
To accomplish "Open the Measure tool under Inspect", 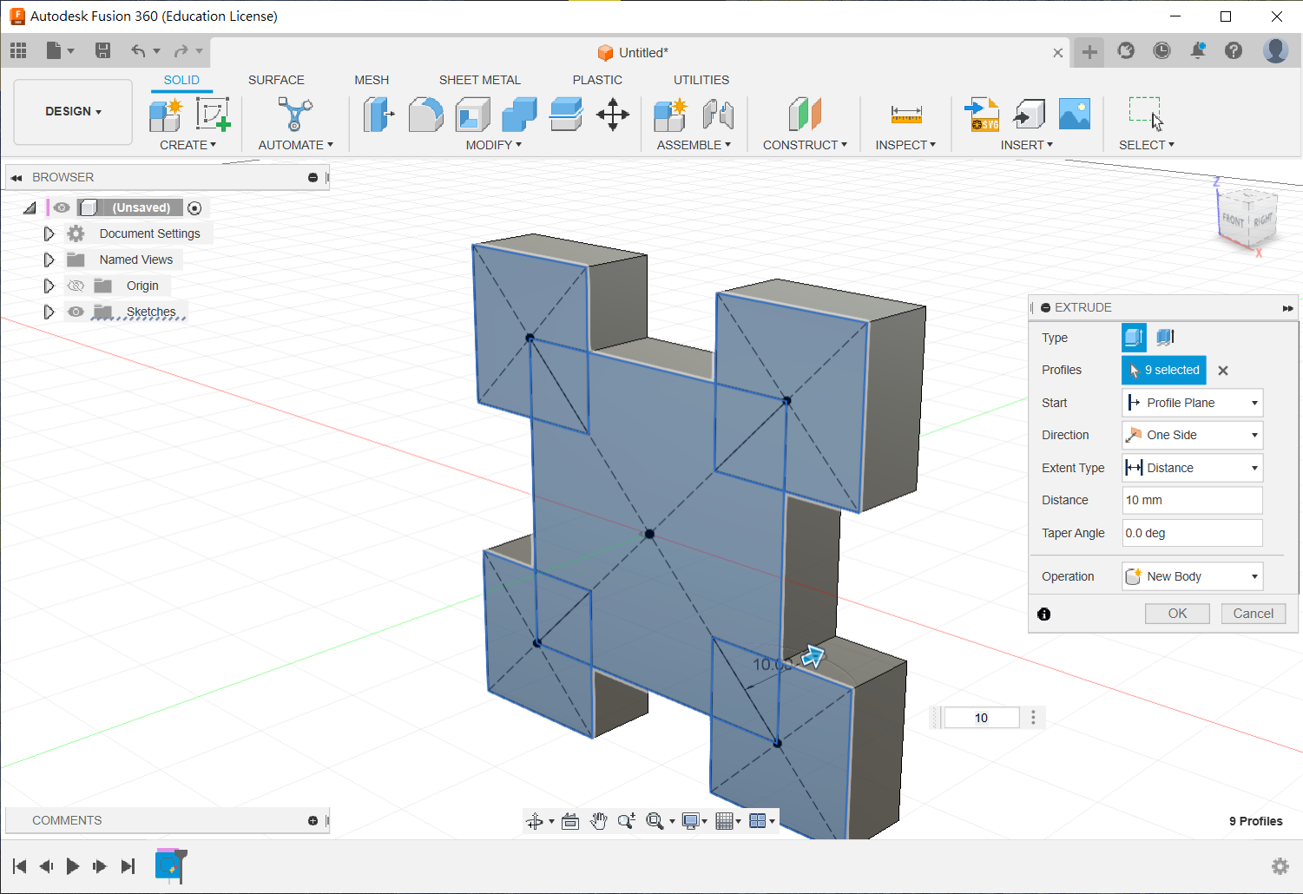I will (905, 115).
